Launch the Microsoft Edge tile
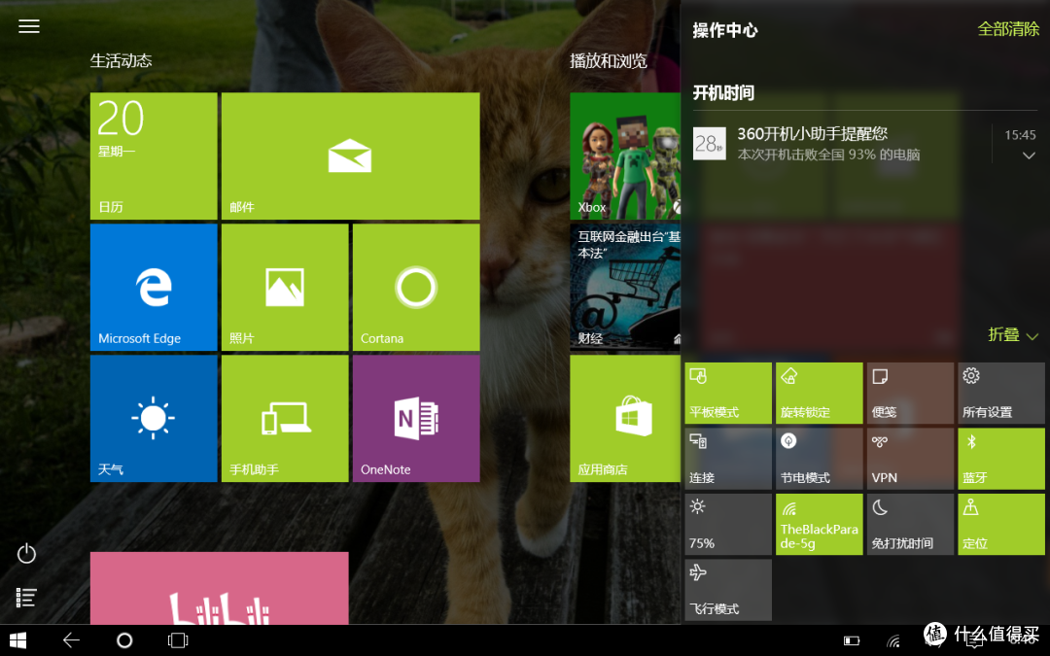Viewport: 1050px width, 656px height. (x=154, y=287)
